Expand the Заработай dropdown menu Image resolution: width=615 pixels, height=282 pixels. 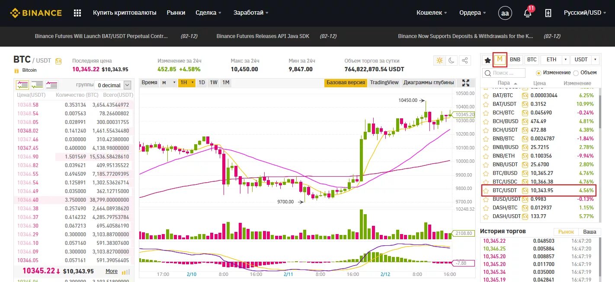[x=251, y=13]
